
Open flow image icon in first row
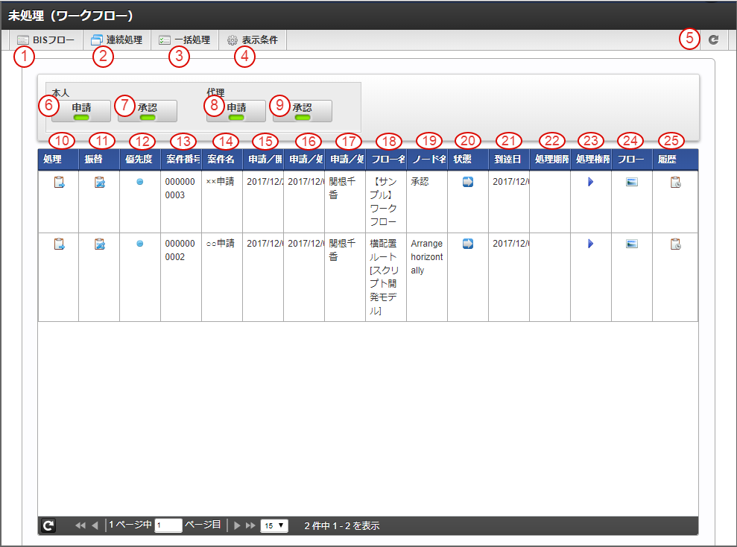coord(631,183)
